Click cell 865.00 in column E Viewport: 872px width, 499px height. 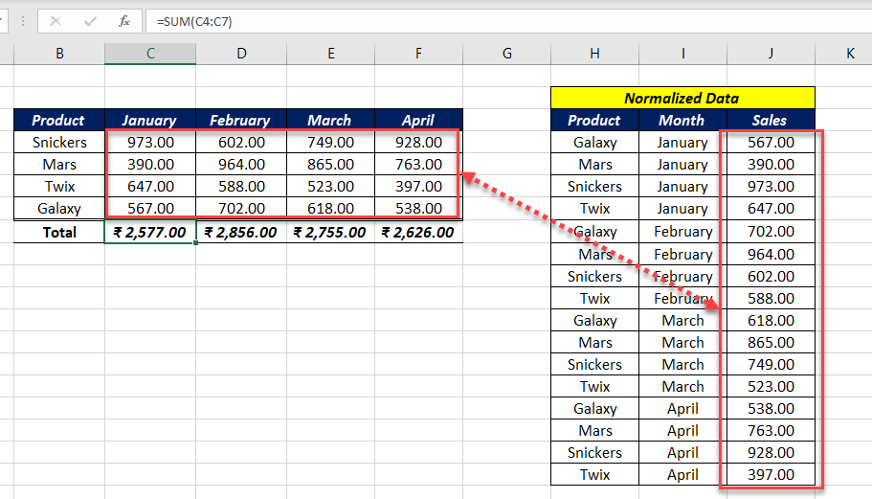(x=331, y=165)
